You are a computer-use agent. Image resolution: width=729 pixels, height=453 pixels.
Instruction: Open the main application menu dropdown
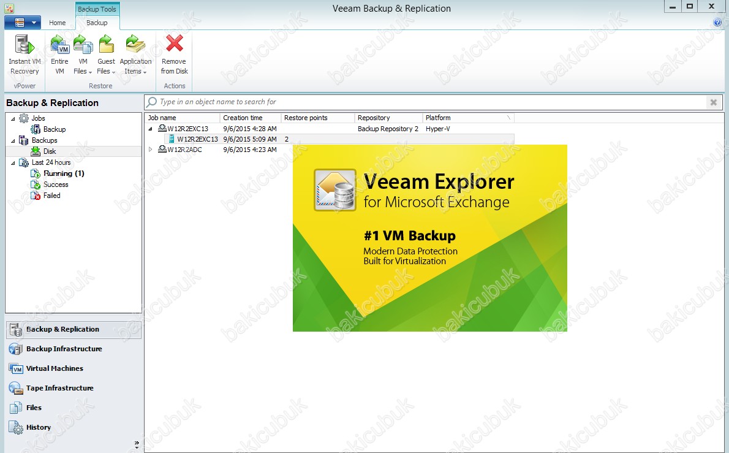coord(22,22)
